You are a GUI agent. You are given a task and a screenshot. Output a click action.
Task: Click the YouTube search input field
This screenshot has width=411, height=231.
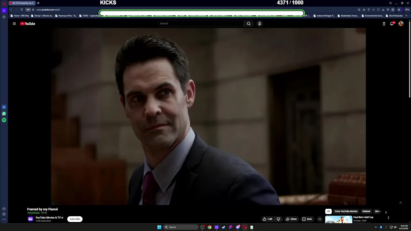point(201,23)
